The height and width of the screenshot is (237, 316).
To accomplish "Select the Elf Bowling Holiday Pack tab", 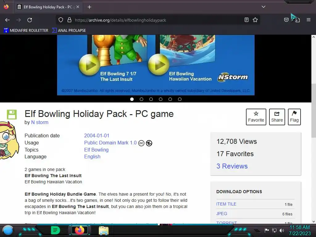I will (48, 7).
